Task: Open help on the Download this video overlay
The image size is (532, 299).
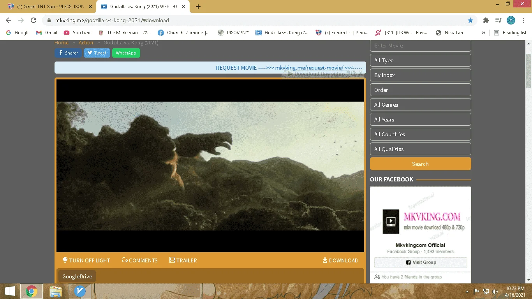Action: point(354,73)
